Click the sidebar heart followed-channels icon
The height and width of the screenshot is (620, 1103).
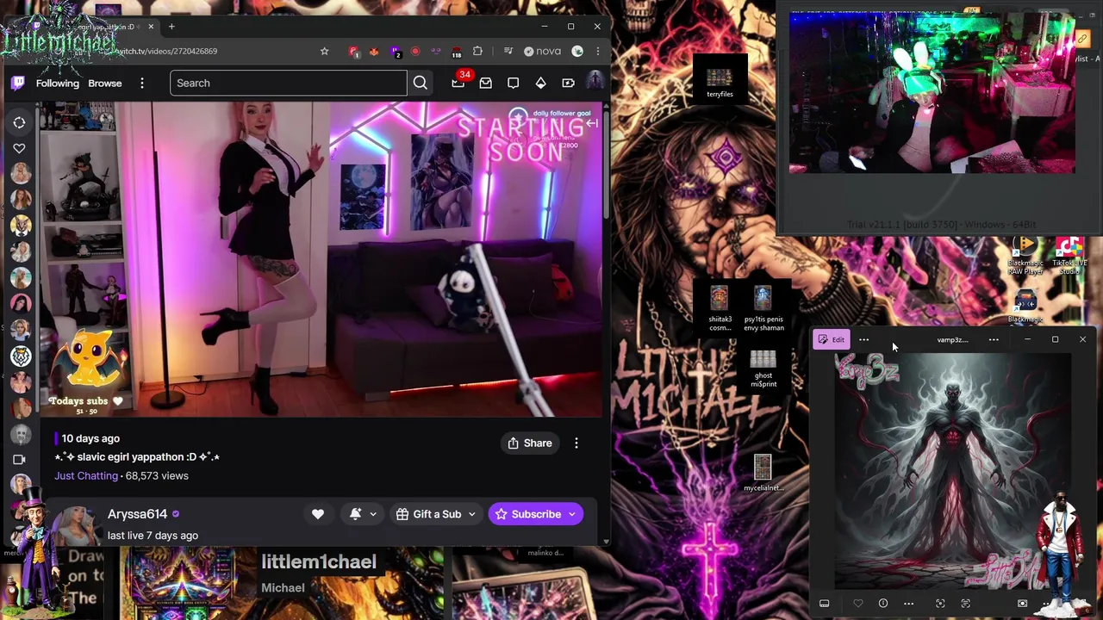point(19,148)
